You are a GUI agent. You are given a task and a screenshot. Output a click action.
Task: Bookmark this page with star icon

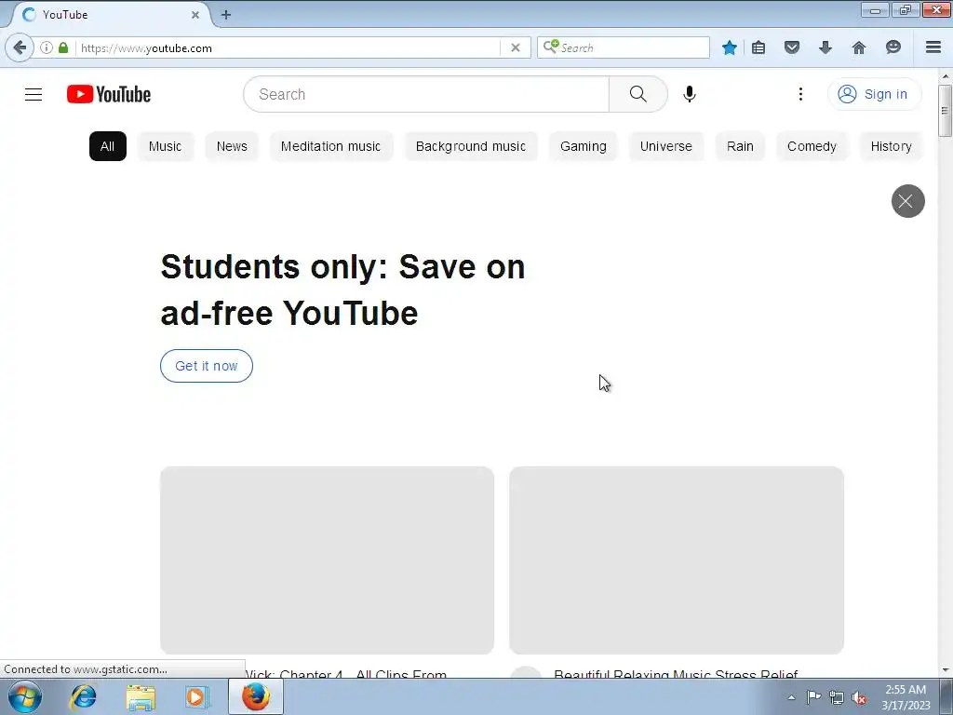730,47
